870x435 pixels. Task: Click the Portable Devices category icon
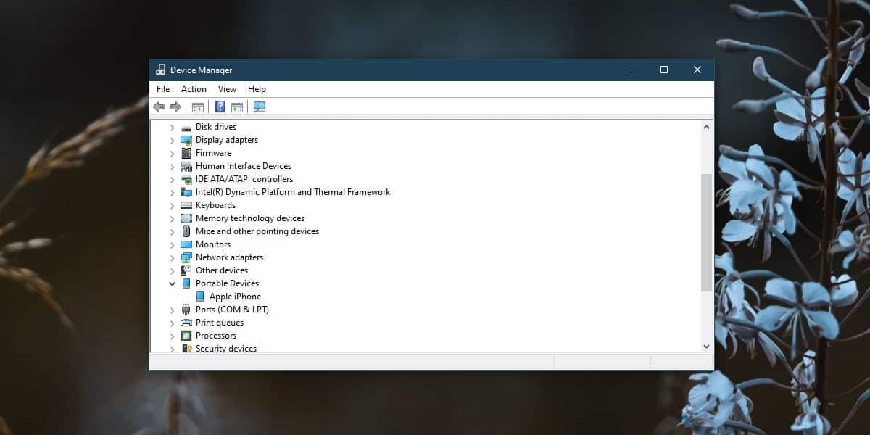pyautogui.click(x=186, y=283)
